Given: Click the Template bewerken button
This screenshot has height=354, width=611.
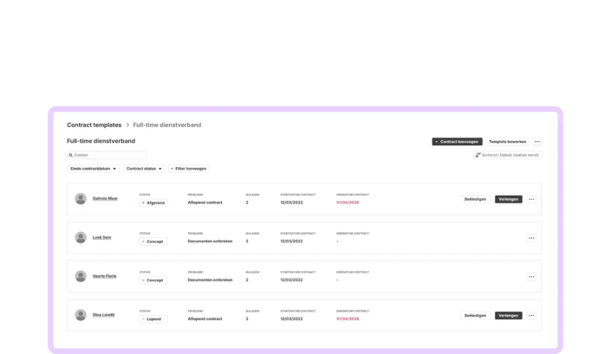Looking at the screenshot, I should pos(507,142).
